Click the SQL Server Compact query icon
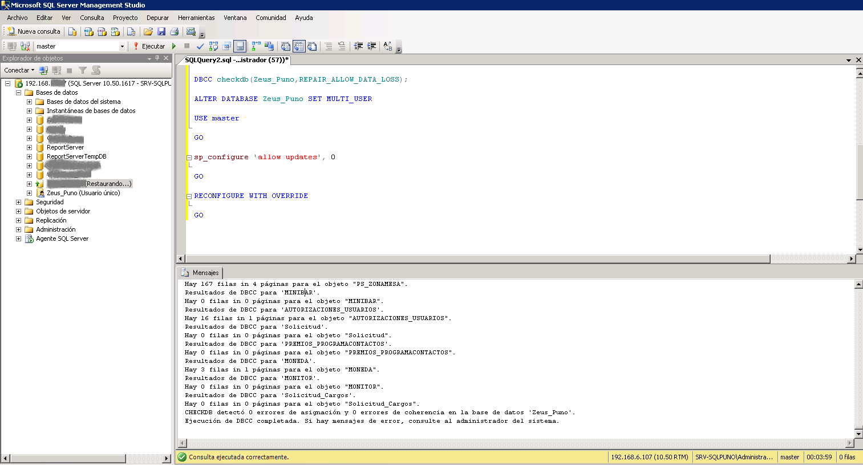Viewport: 863px width, 465px height. (131, 31)
